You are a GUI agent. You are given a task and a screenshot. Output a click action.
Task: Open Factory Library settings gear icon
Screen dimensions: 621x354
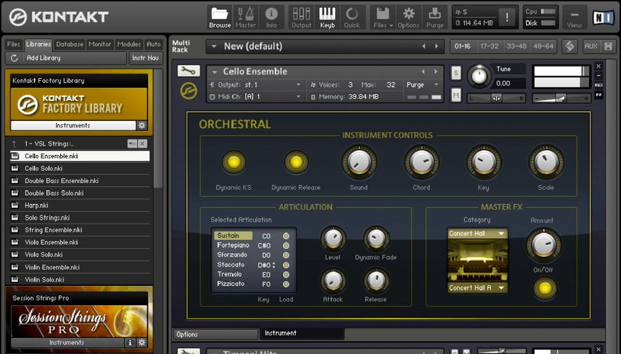142,126
